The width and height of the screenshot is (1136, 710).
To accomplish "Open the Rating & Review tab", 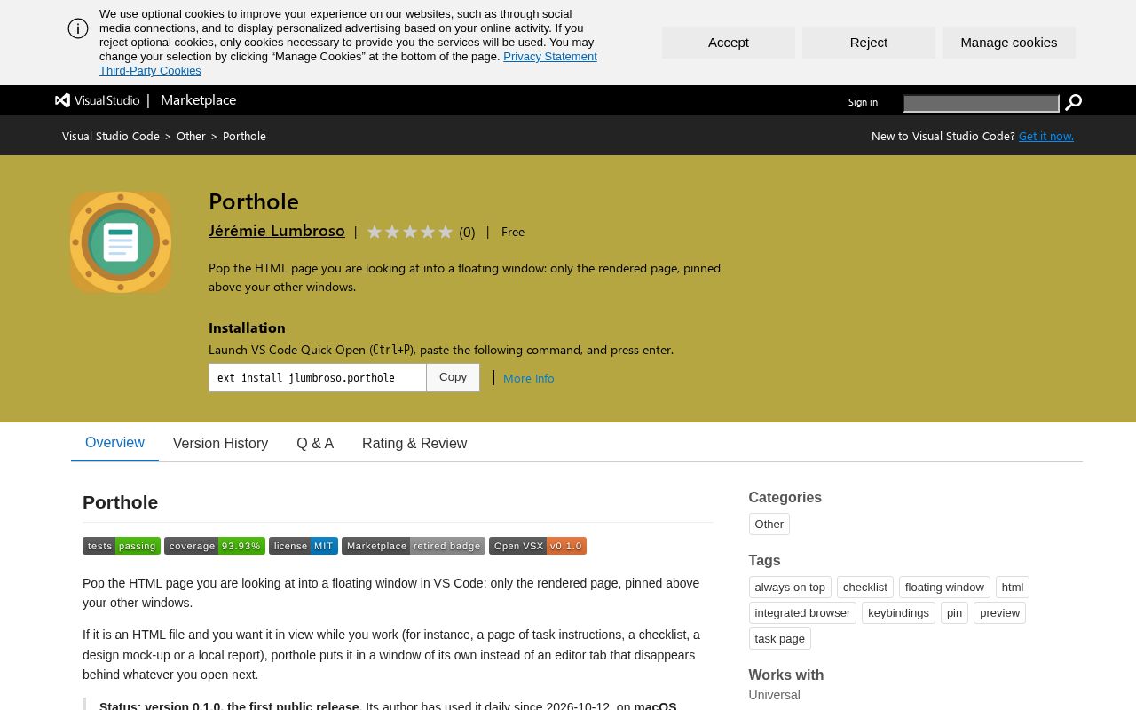I will click(414, 443).
